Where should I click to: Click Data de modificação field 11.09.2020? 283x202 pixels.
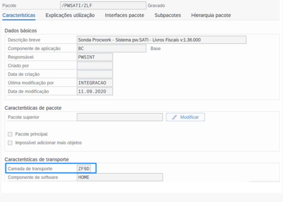coord(95,91)
